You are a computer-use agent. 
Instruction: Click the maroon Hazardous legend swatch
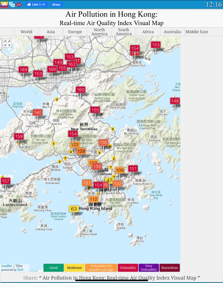coord(170,268)
